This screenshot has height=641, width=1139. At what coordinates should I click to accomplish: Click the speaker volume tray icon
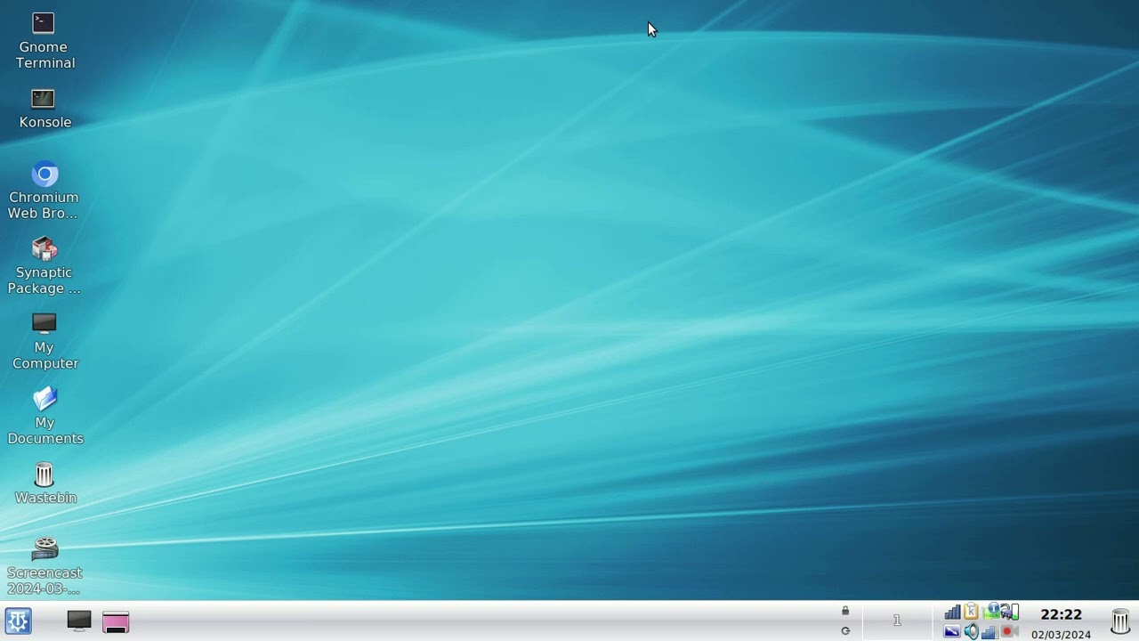tap(971, 631)
